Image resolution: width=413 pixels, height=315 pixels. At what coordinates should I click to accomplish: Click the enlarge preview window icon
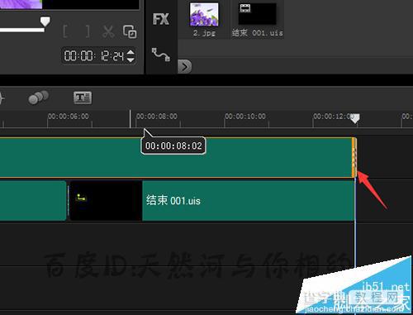[130, 31]
